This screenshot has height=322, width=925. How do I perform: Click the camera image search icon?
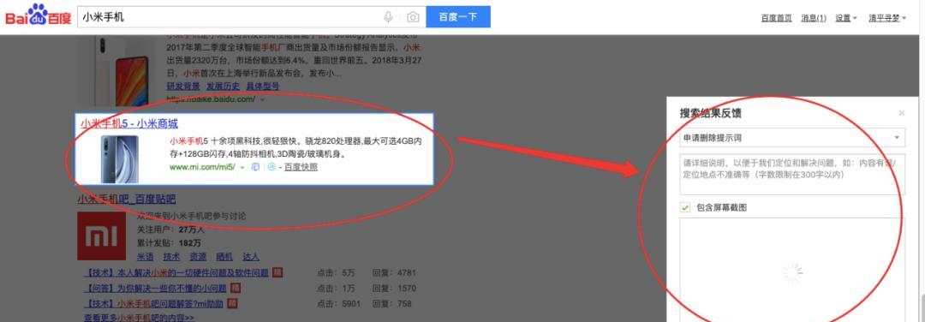point(413,17)
